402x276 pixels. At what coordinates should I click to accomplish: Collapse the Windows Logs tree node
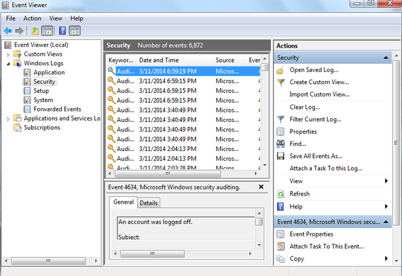(9, 64)
